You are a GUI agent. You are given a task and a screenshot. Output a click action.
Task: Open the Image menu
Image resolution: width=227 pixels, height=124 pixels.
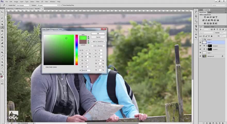tap(16, 2)
